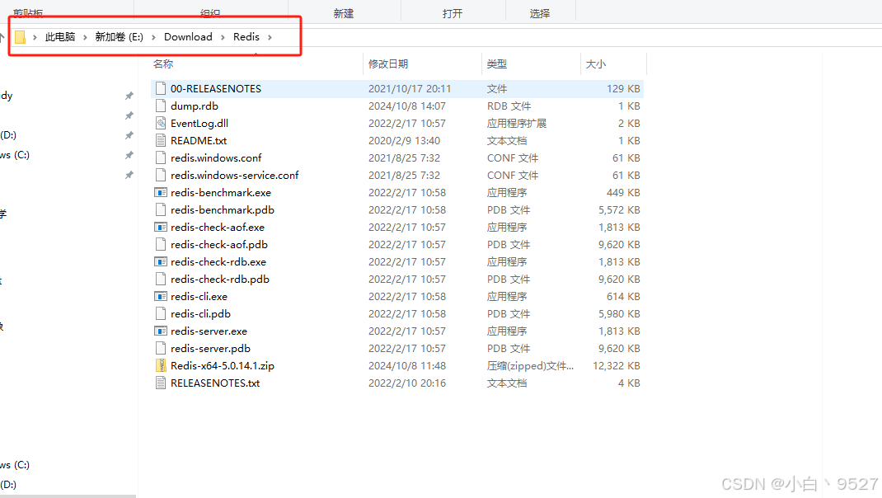Sort files by 类型 column header
This screenshot has height=498, width=882.
497,64
